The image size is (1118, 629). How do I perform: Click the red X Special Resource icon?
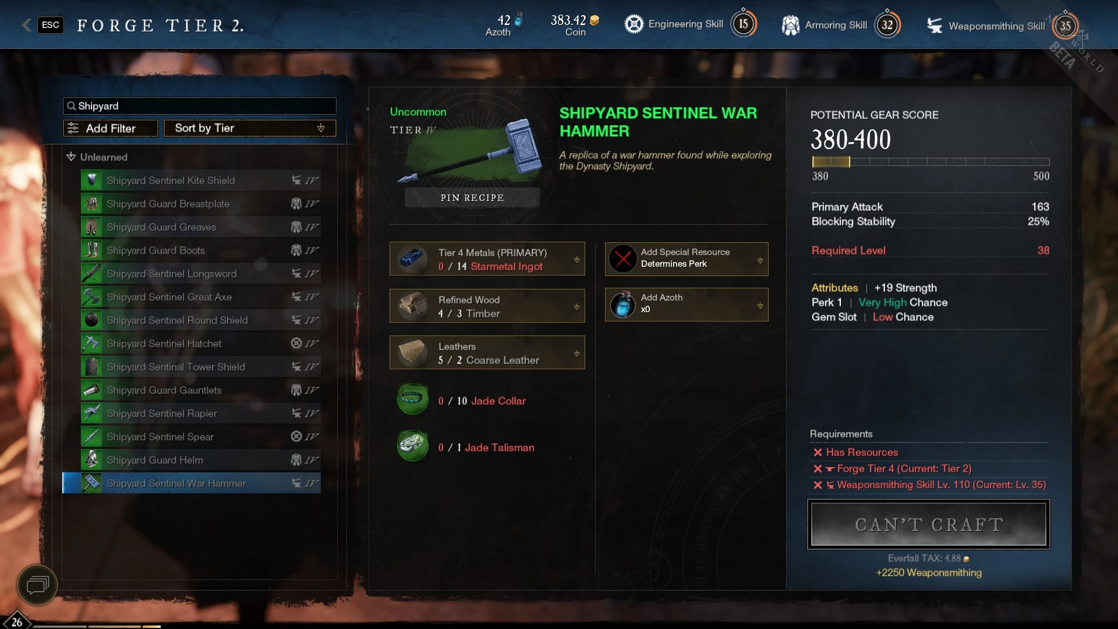tap(623, 258)
